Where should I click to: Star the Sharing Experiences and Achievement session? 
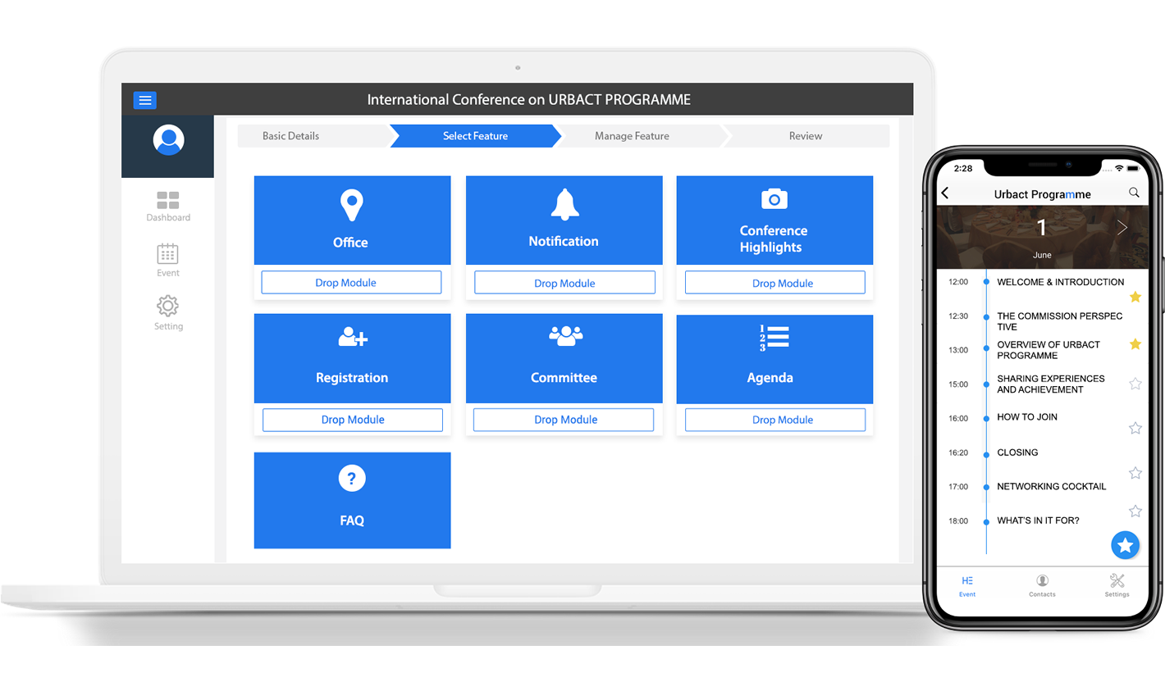(x=1135, y=384)
